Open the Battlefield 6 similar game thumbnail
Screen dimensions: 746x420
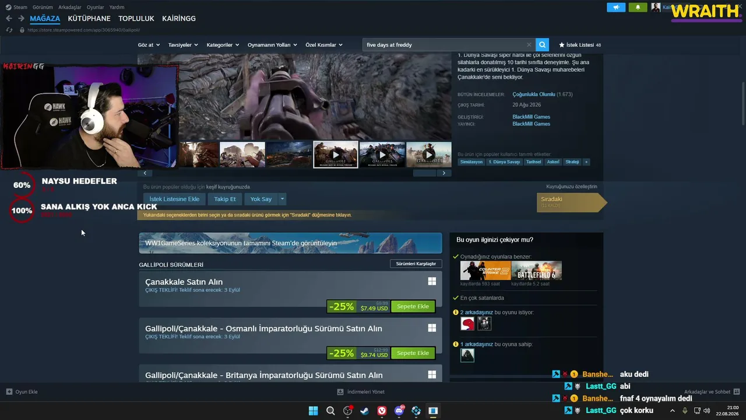[537, 271]
